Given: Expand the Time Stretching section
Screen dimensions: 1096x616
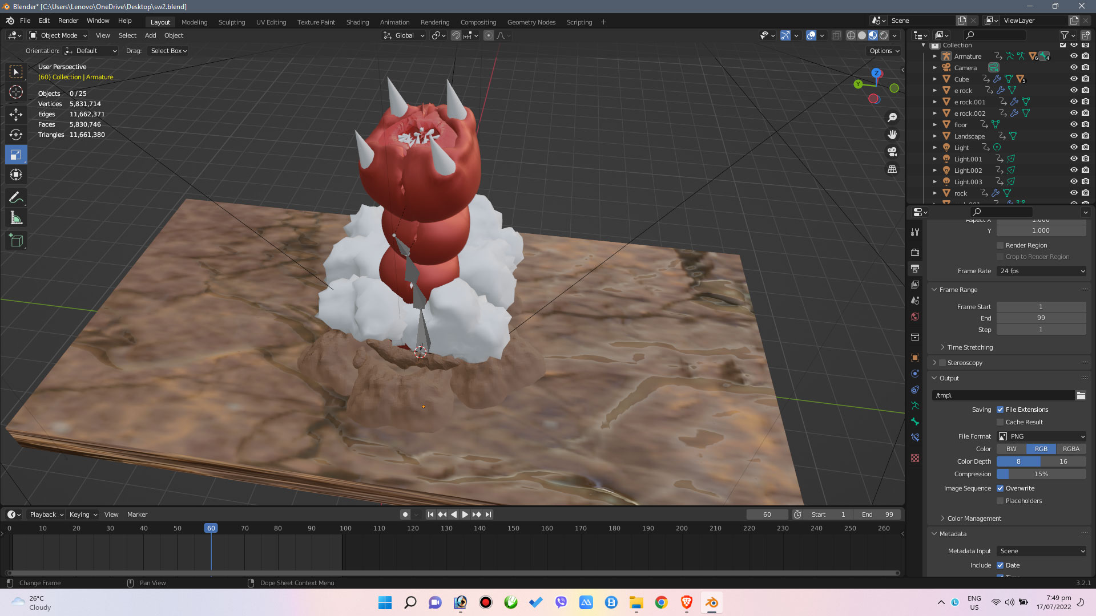Looking at the screenshot, I should click(x=970, y=347).
